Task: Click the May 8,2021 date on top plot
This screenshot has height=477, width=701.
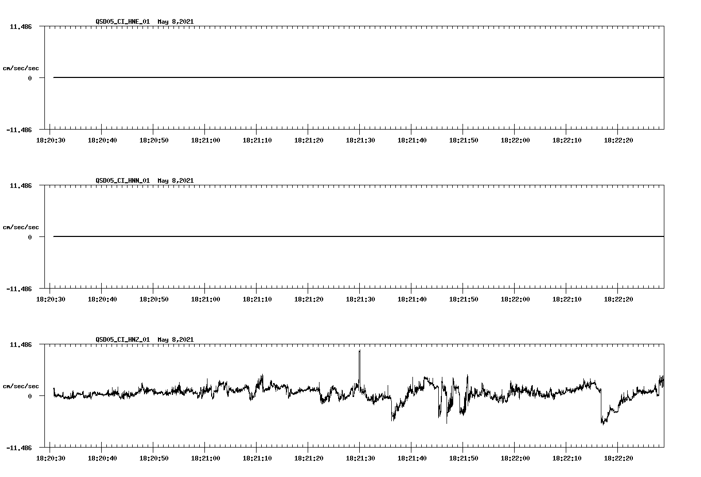Action: click(176, 22)
